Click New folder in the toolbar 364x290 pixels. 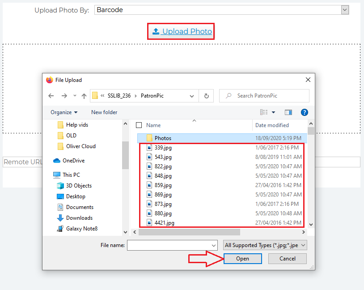click(x=104, y=112)
